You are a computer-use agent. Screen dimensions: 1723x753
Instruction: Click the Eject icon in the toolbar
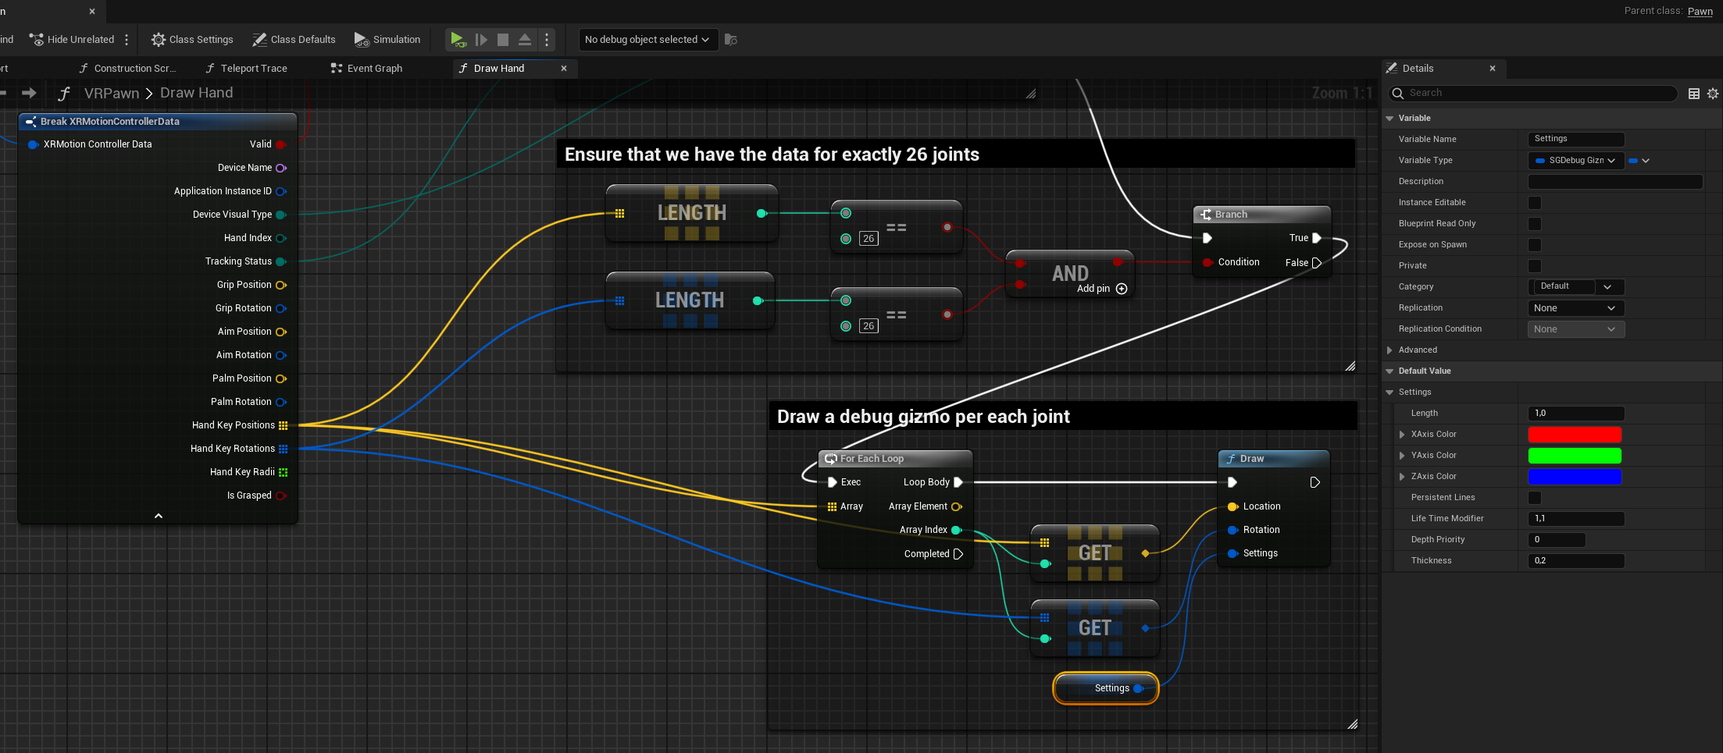tap(524, 39)
